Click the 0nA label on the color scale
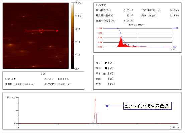This screenshot has height=133, width=185. point(77,69)
